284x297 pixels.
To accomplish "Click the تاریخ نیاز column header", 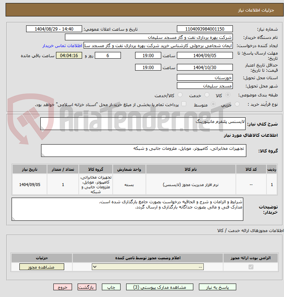I will tap(29, 169).
